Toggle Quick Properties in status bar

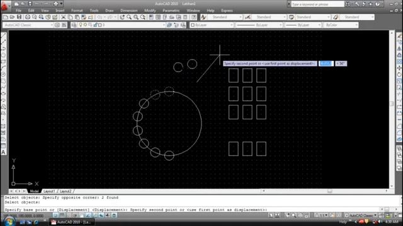click(x=115, y=215)
